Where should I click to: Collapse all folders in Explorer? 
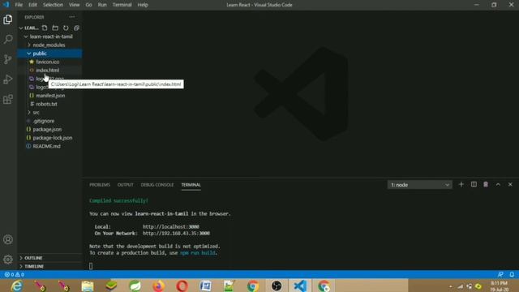tap(76, 28)
